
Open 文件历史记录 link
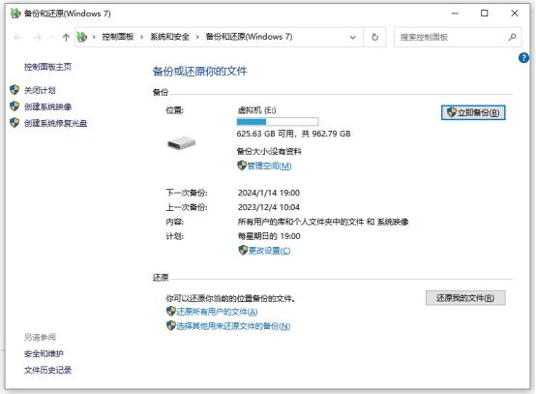pyautogui.click(x=47, y=370)
